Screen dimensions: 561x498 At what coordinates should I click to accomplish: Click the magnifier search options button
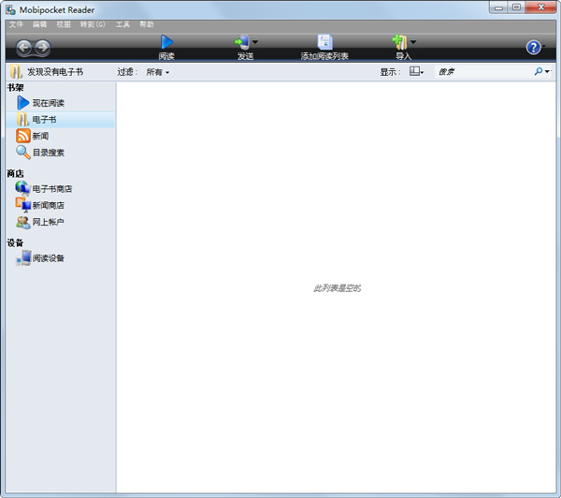[x=542, y=72]
